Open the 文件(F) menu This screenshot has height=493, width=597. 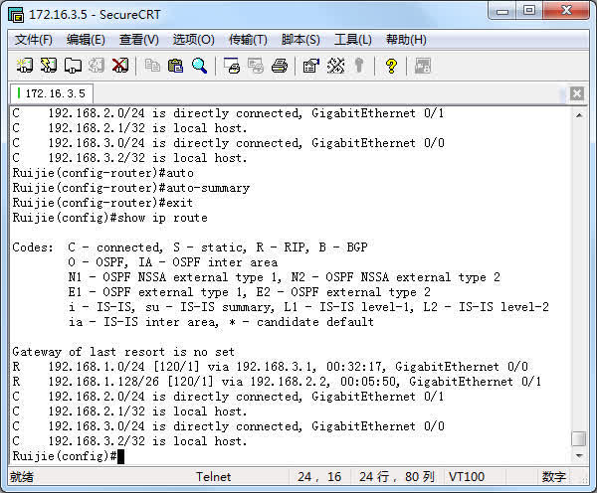pyautogui.click(x=34, y=40)
